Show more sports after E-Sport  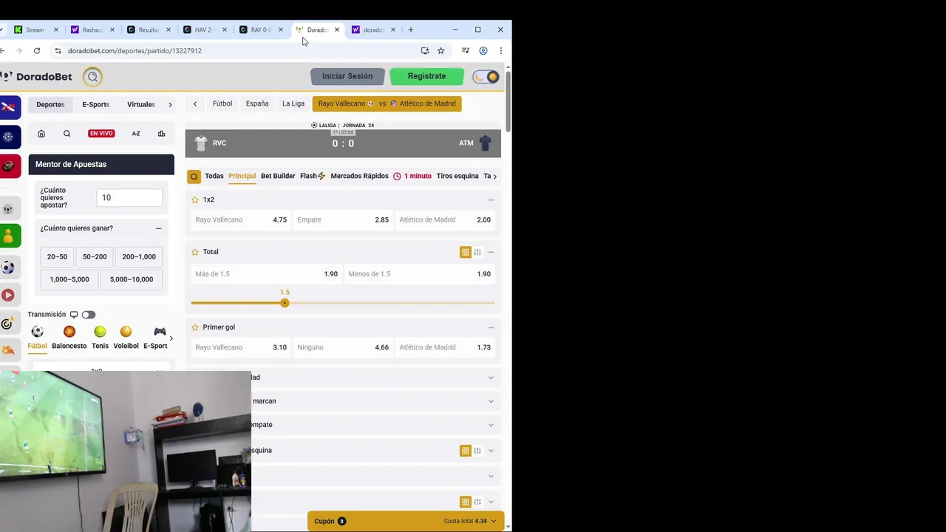pos(171,338)
